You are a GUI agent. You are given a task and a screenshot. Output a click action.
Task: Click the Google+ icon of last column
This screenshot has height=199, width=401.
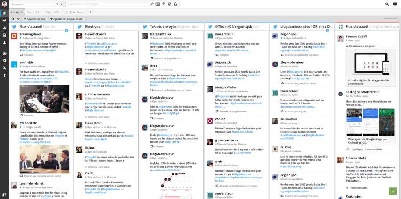(x=341, y=27)
